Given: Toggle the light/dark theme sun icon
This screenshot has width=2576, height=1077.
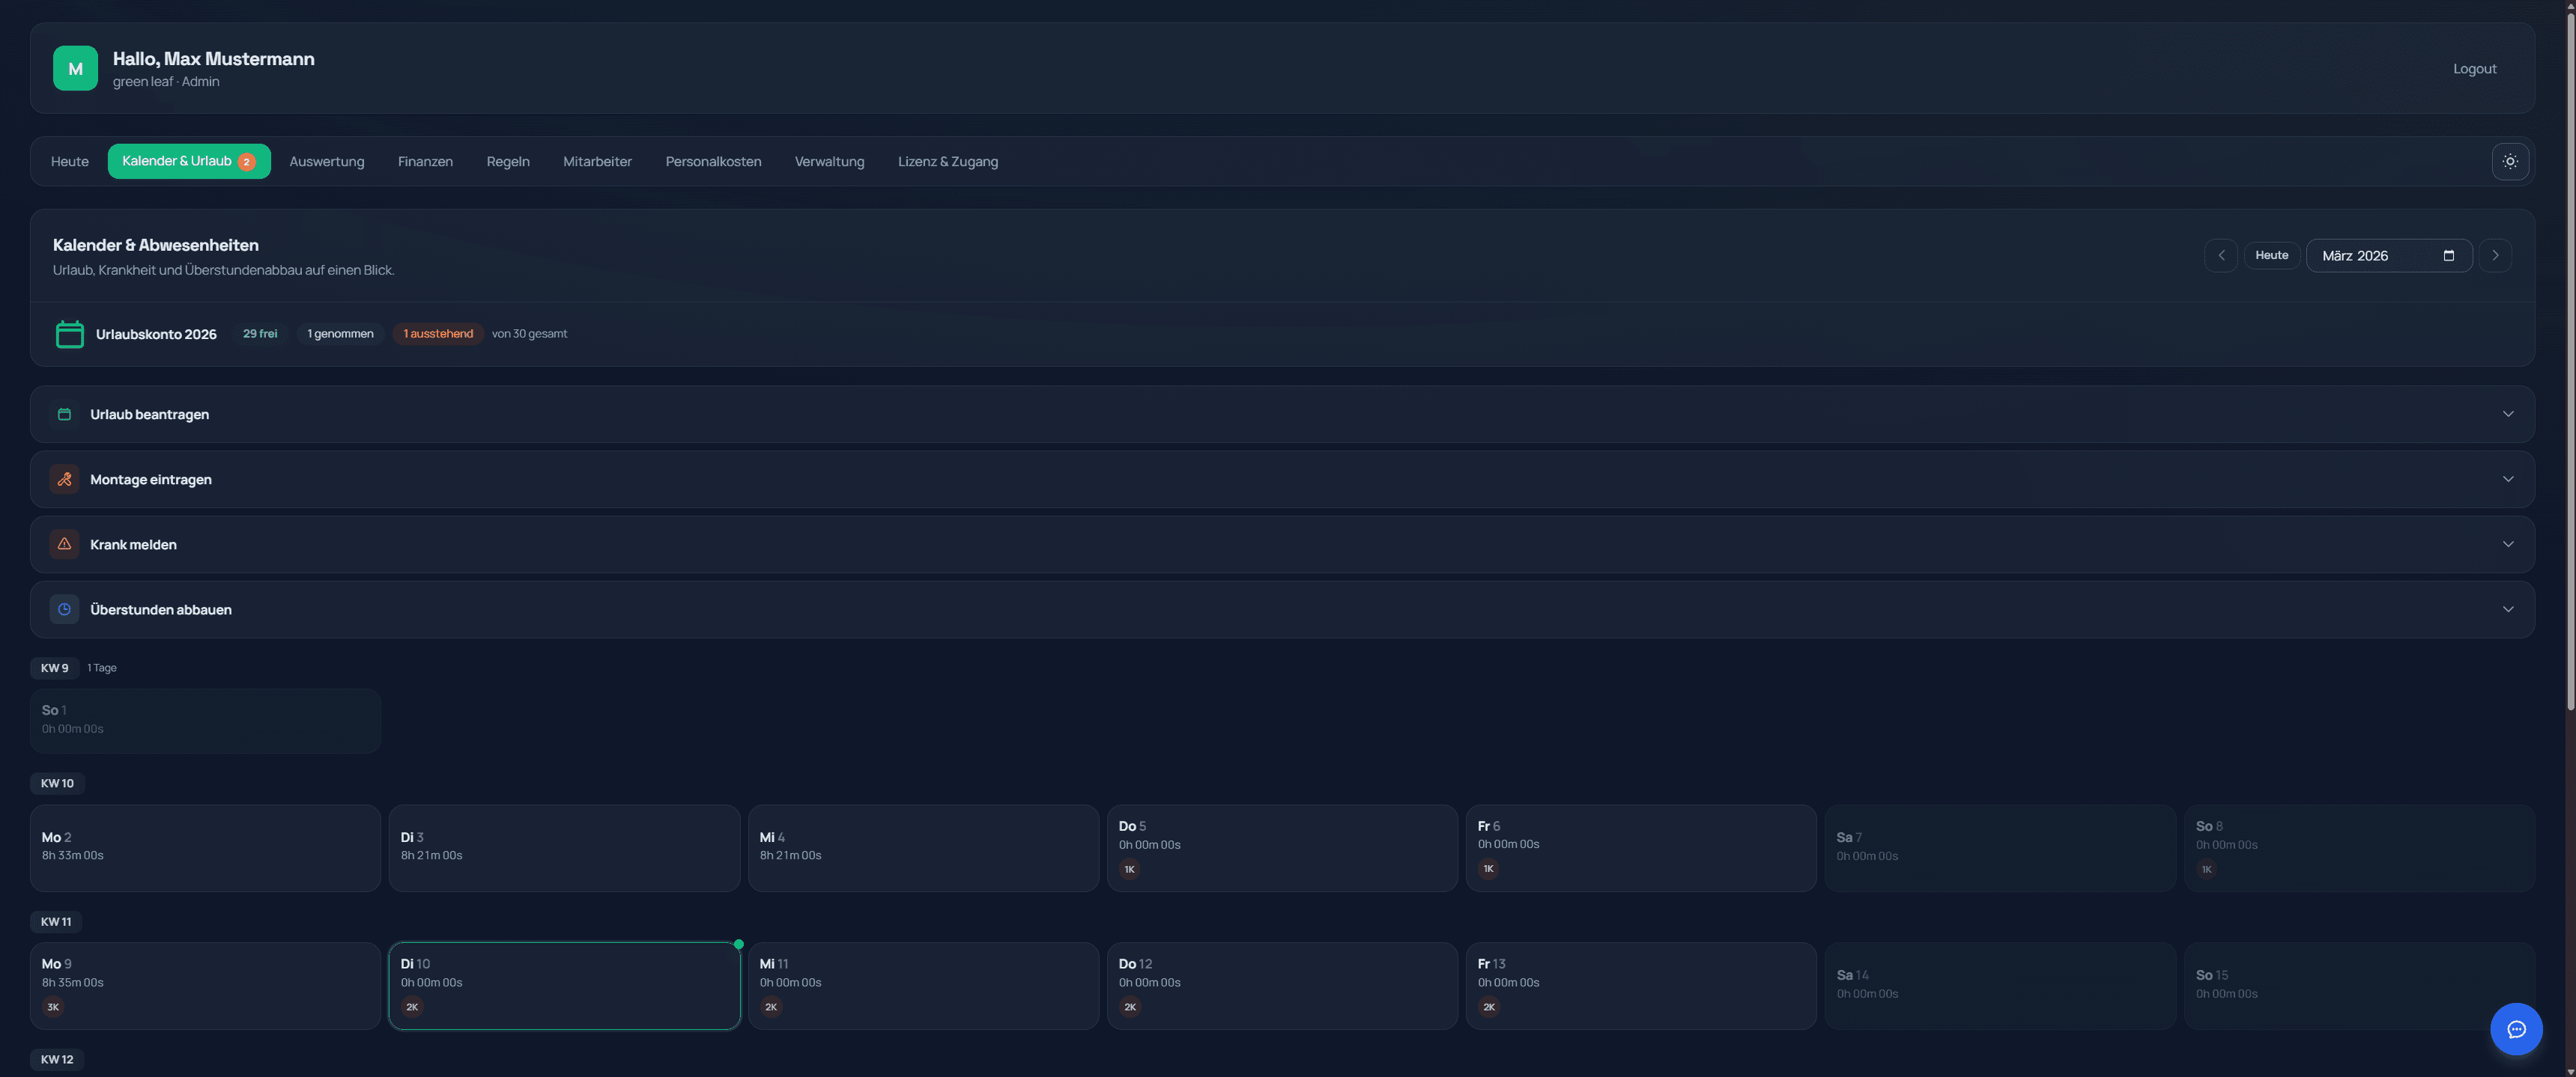Looking at the screenshot, I should (x=2509, y=161).
